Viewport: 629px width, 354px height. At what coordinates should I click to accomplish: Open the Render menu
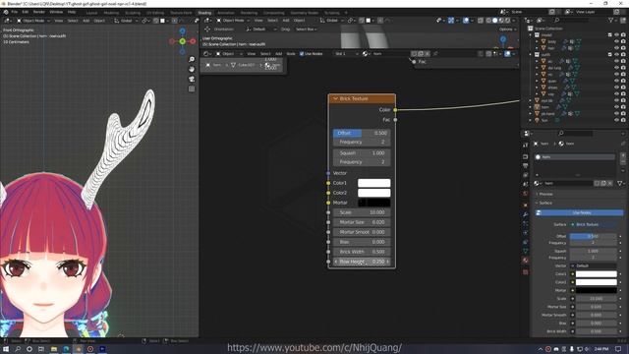tap(39, 12)
